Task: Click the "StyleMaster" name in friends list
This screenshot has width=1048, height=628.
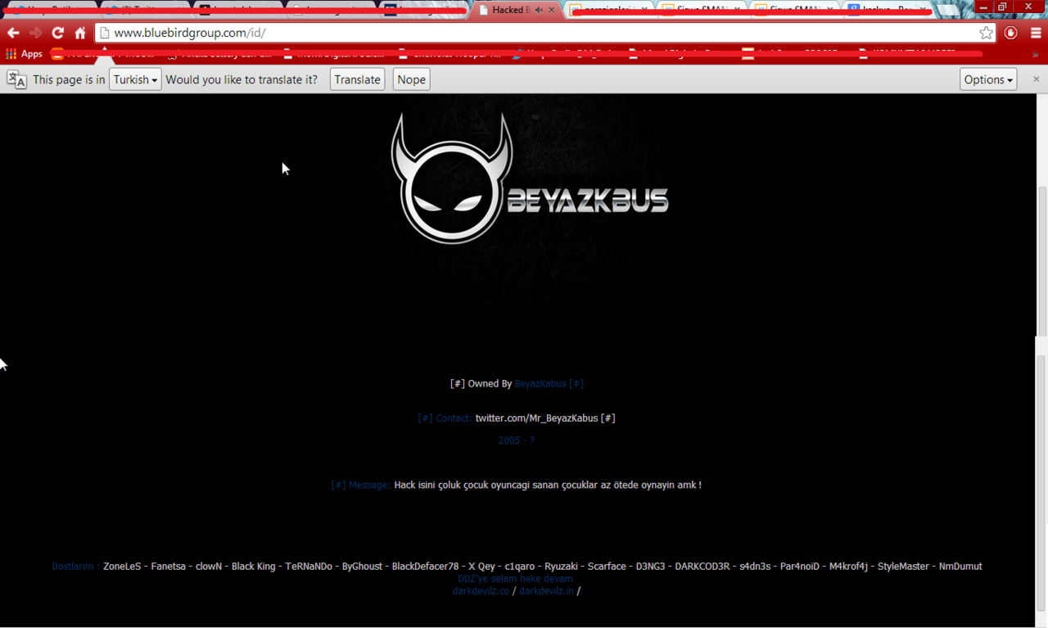Action: coord(903,566)
